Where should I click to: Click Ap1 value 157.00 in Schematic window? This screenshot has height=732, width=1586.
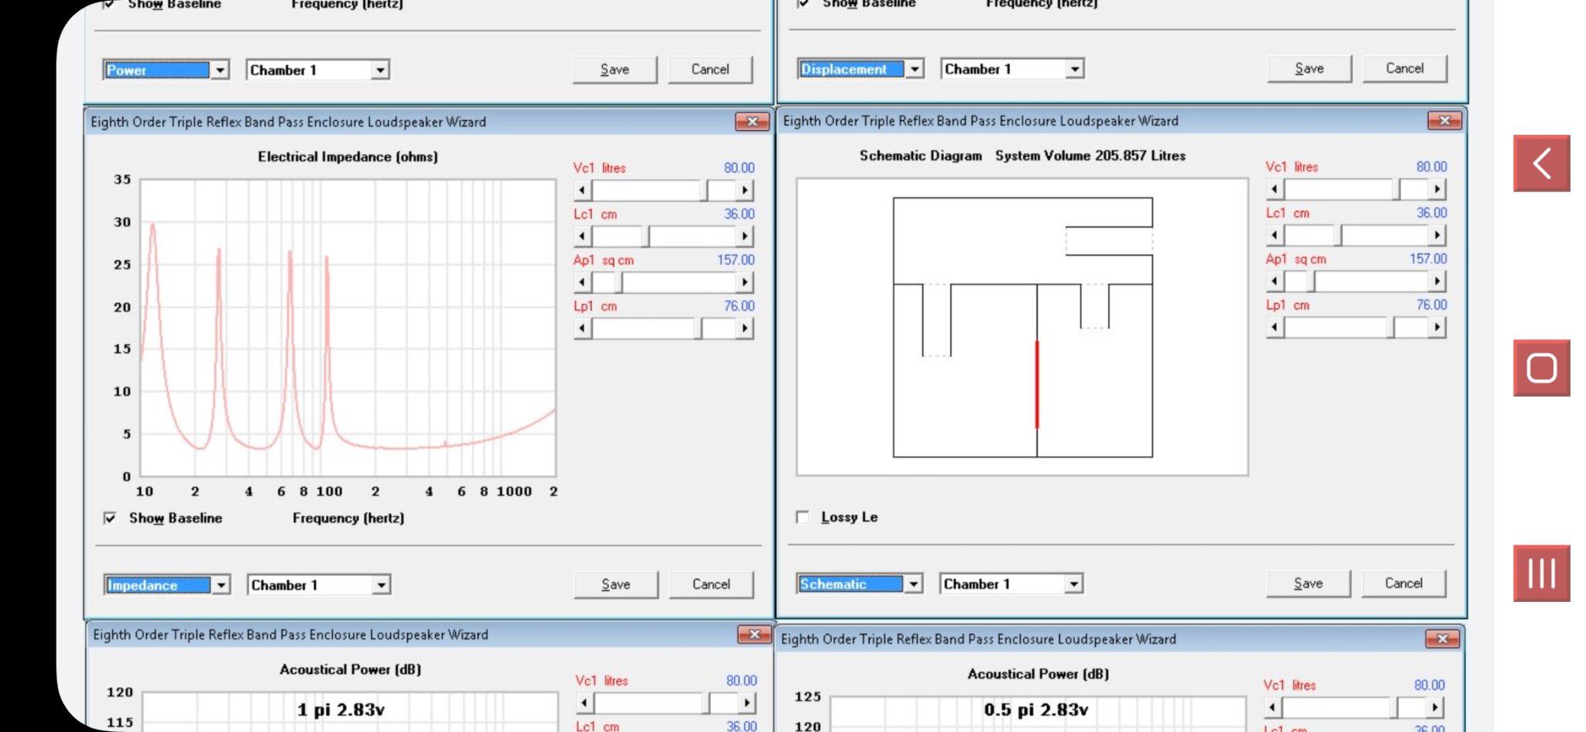[1428, 259]
